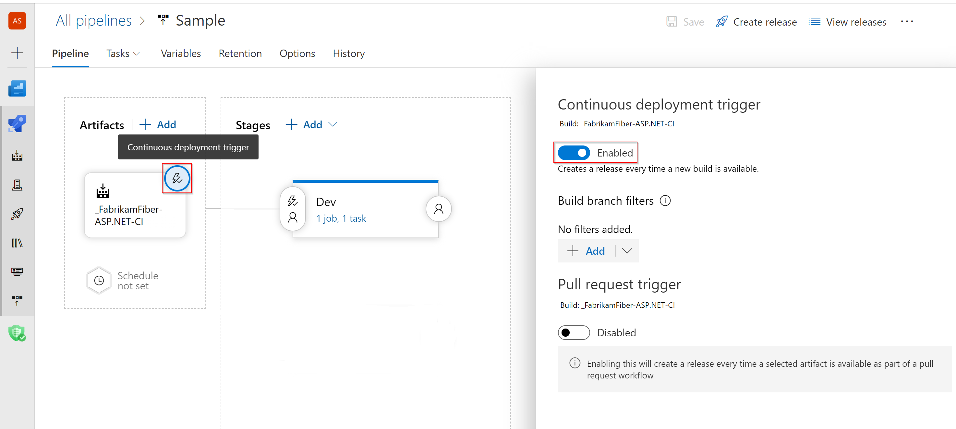
Task: Toggle the continuous deployment trigger Enabled switch
Action: (x=574, y=152)
